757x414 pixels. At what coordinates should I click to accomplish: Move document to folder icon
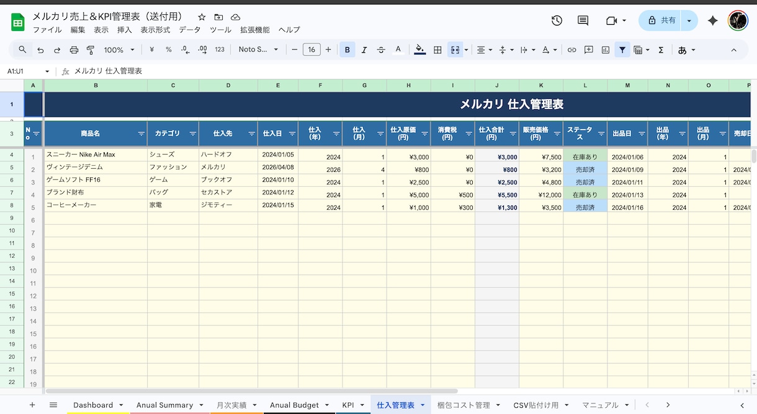point(218,17)
